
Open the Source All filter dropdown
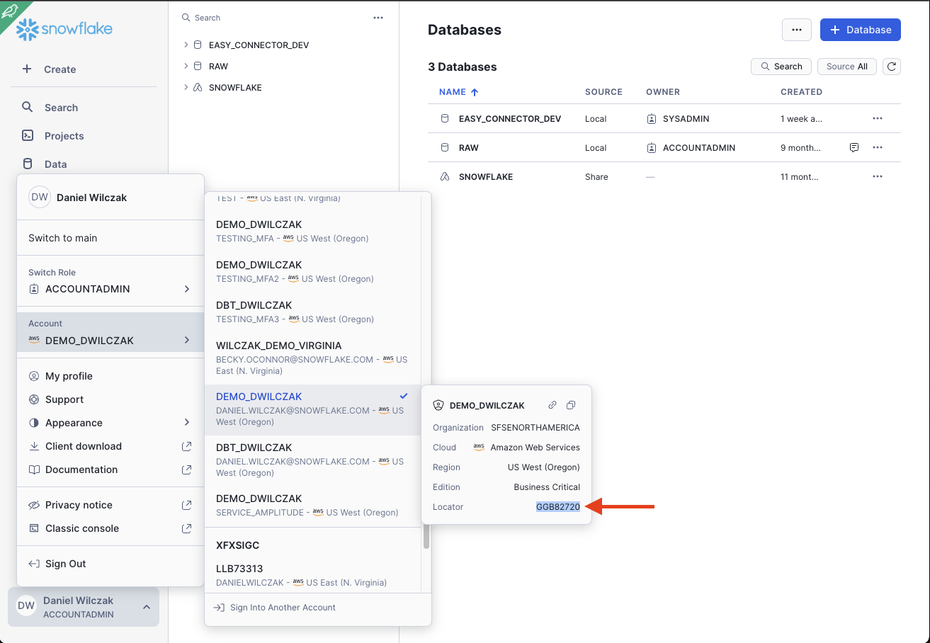click(846, 67)
